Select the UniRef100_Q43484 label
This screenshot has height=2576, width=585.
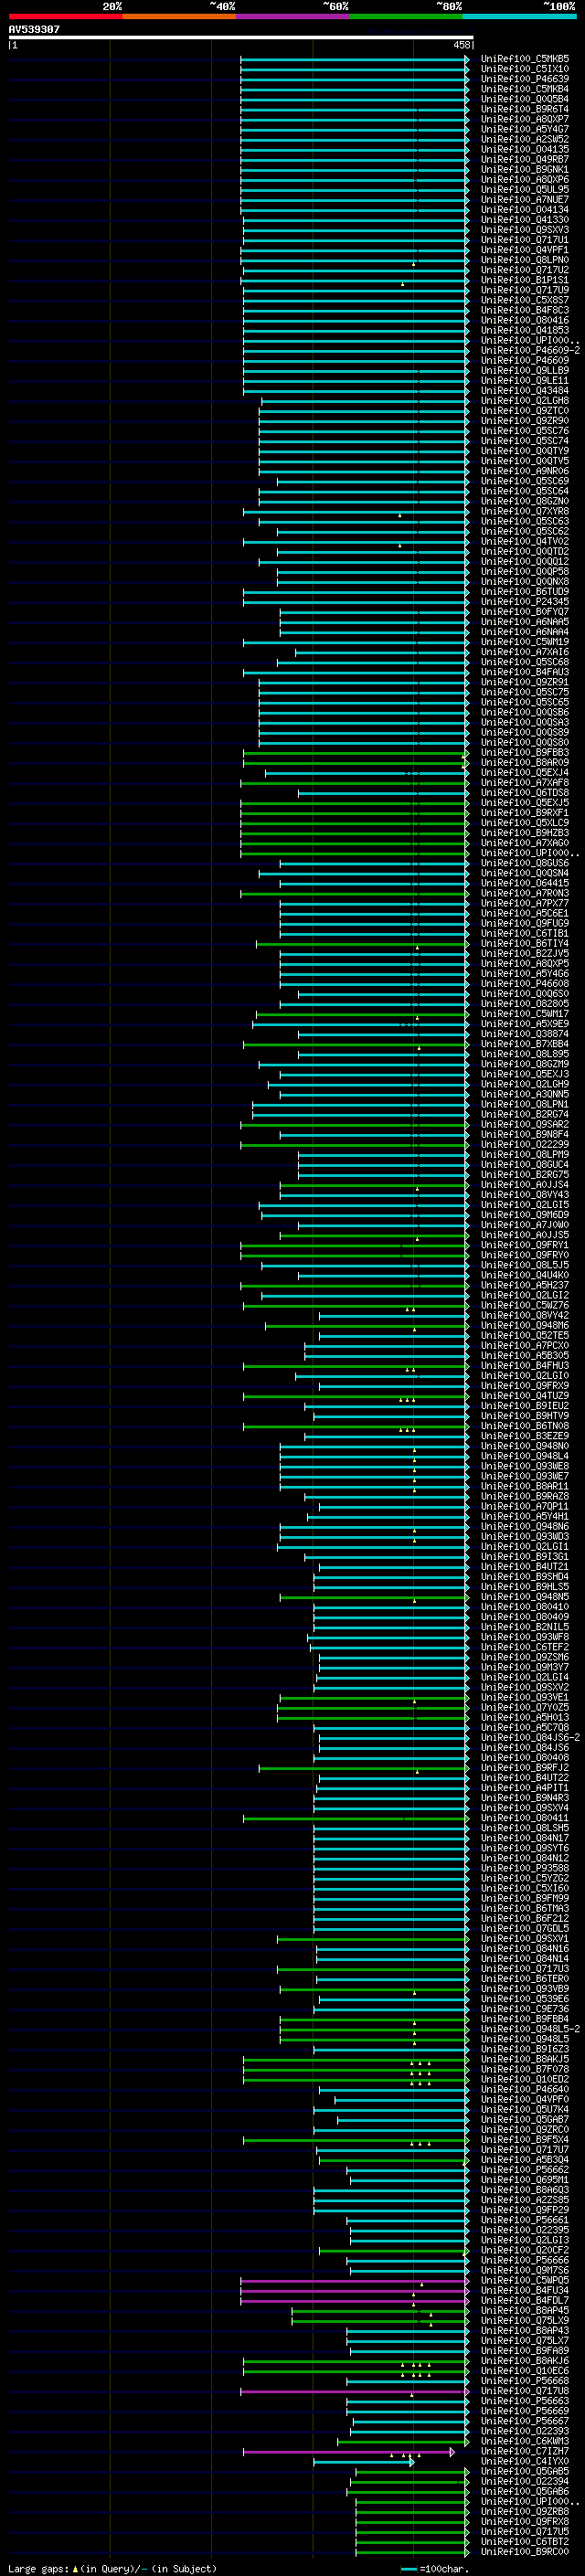click(525, 390)
